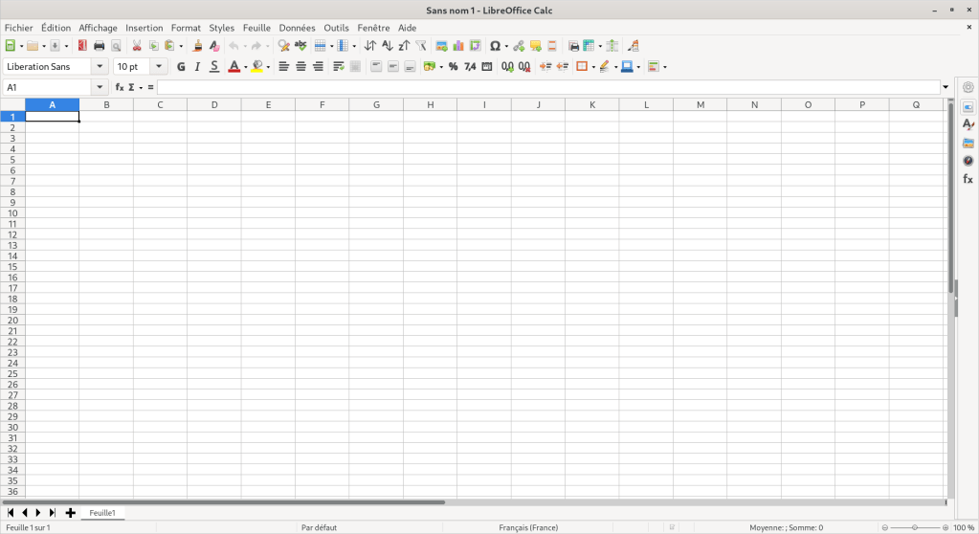This screenshot has height=534, width=979.
Task: Click the Sort Ascending icon
Action: 387,45
